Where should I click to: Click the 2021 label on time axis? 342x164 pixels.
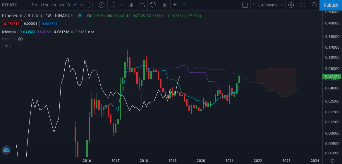229,161
